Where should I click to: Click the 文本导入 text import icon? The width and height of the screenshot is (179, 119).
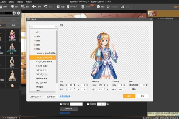pyautogui.click(x=68, y=7)
